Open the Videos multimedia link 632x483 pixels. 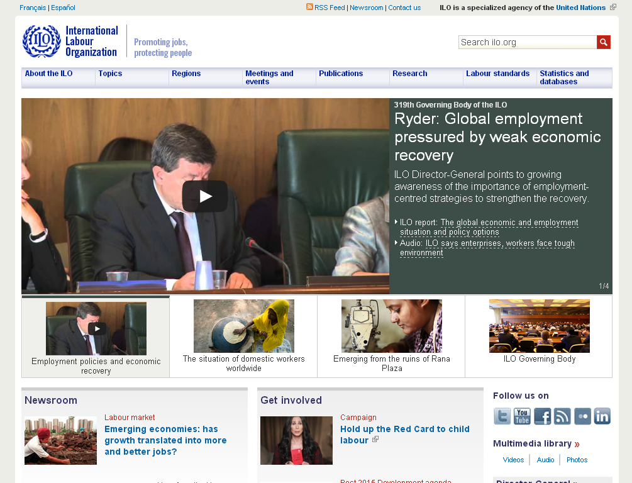[x=513, y=460]
